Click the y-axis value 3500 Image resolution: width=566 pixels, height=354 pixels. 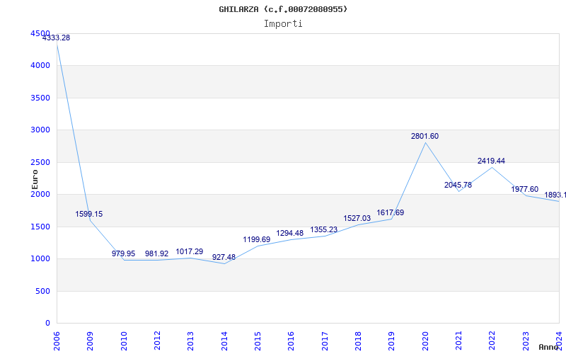[x=40, y=98]
